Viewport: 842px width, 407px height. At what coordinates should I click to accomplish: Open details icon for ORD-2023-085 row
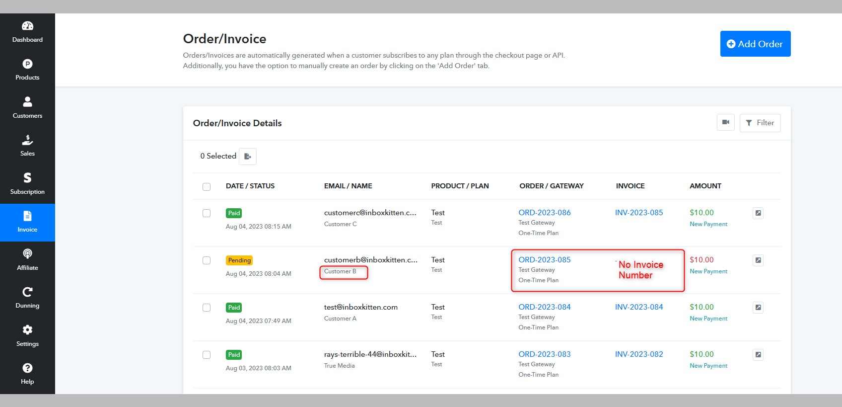click(x=758, y=260)
